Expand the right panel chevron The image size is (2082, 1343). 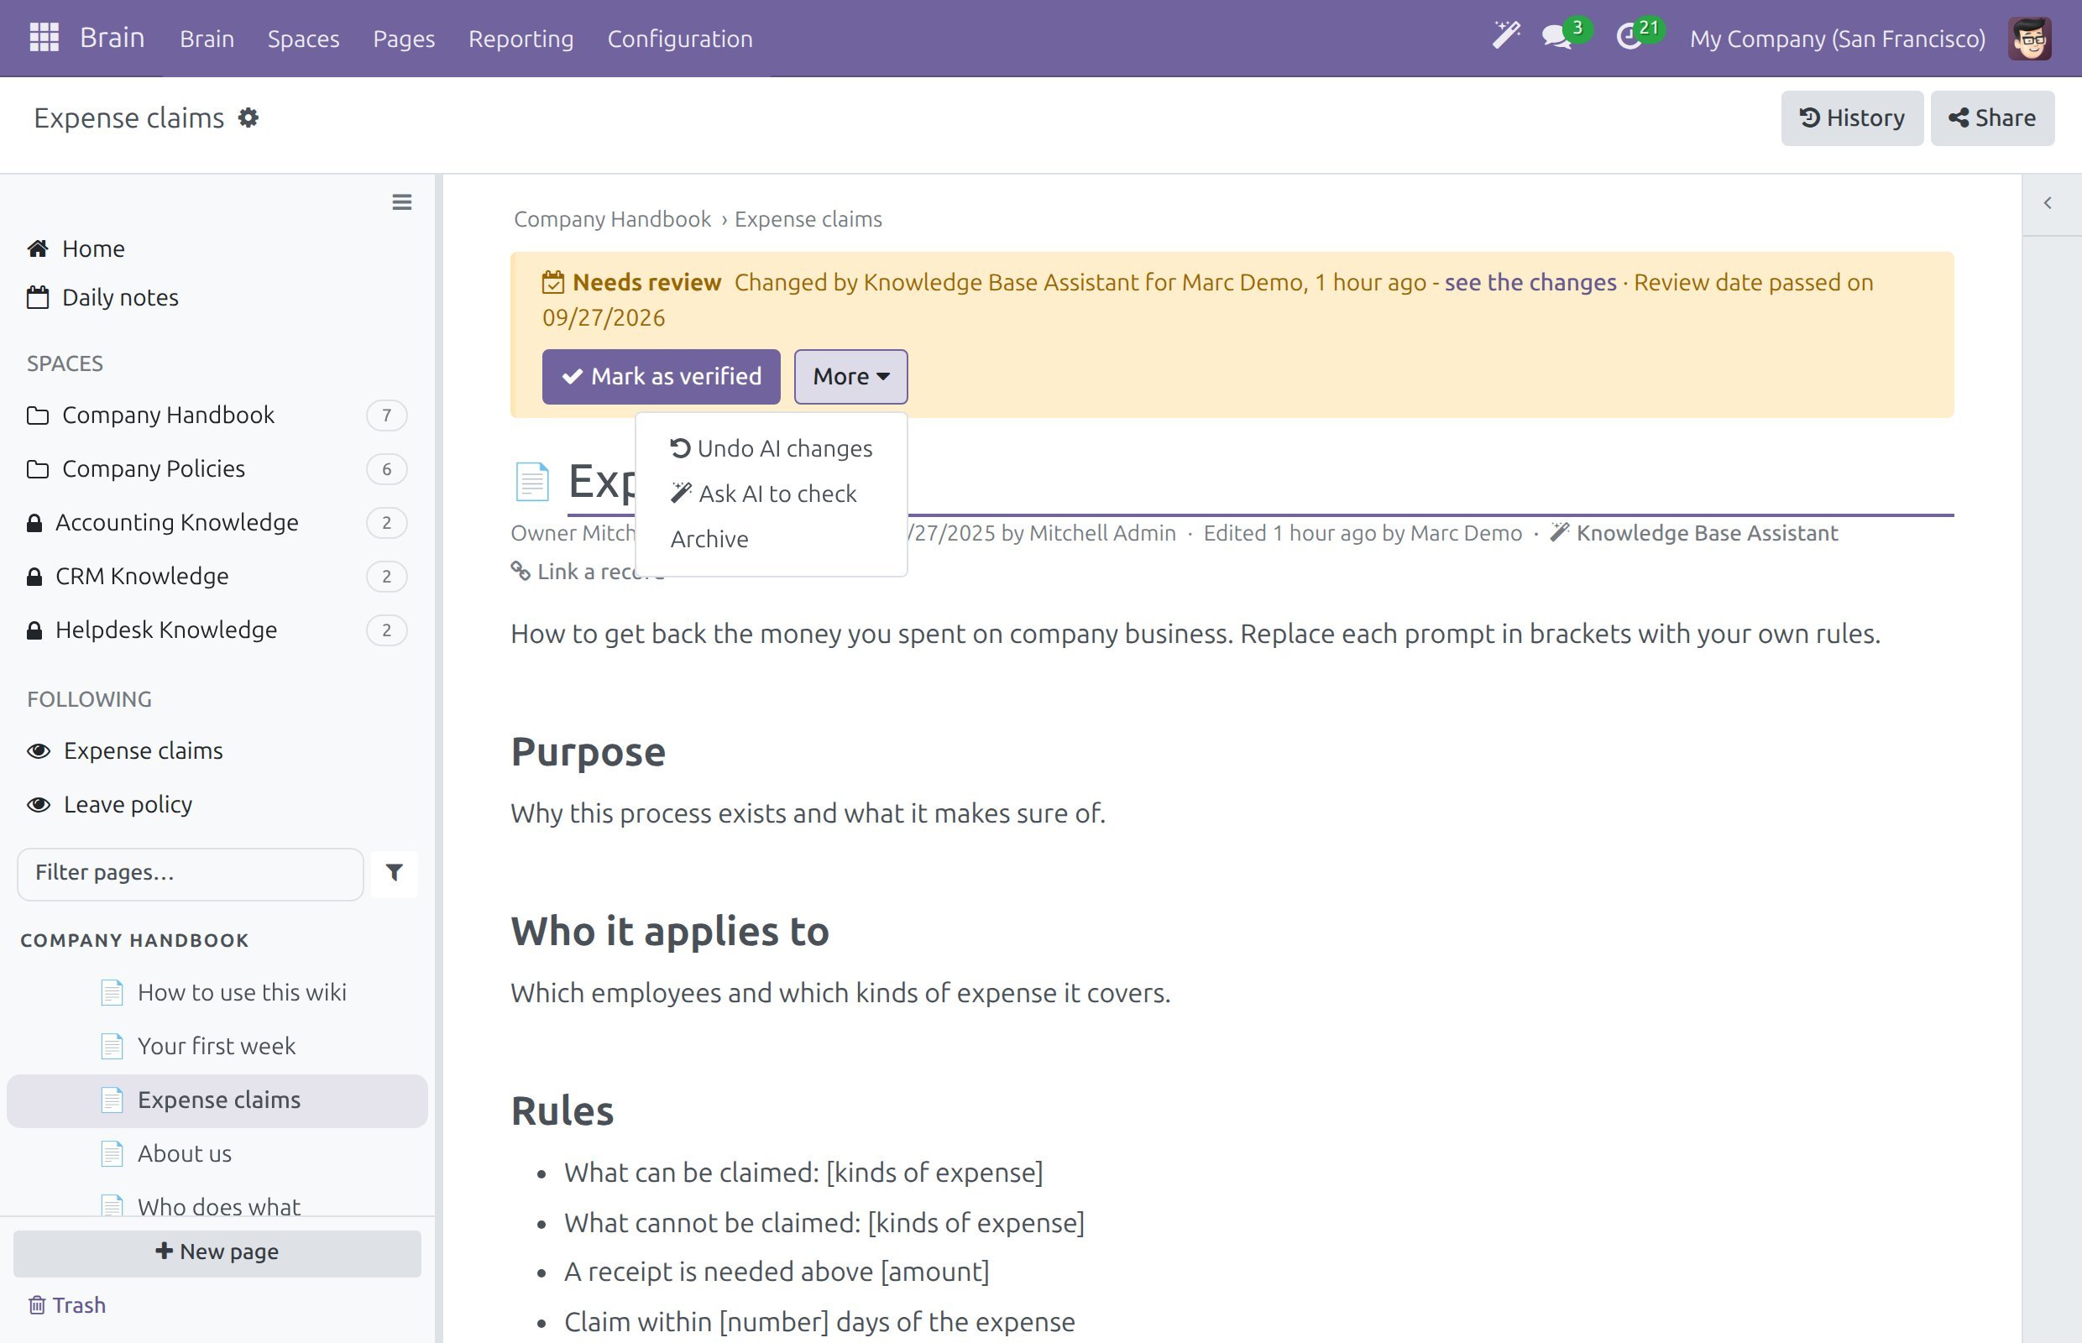[2047, 203]
